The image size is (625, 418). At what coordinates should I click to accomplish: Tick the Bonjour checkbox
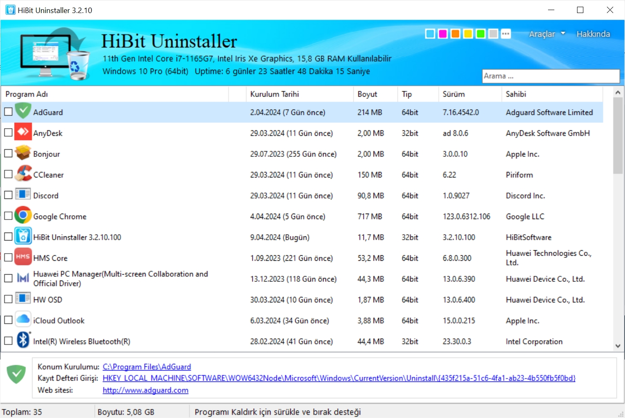(x=8, y=153)
